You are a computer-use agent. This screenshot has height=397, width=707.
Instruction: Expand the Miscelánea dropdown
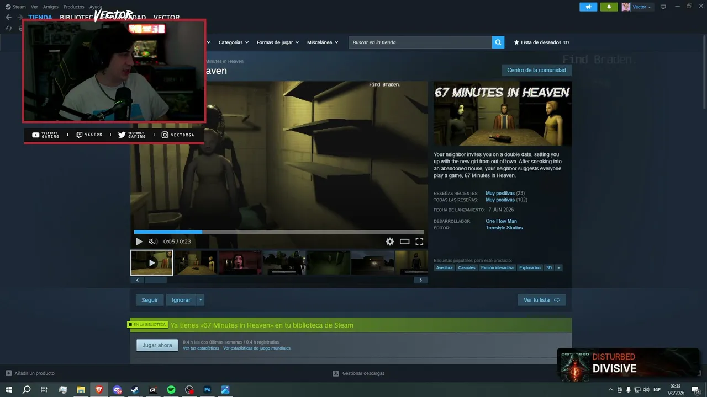coord(323,42)
